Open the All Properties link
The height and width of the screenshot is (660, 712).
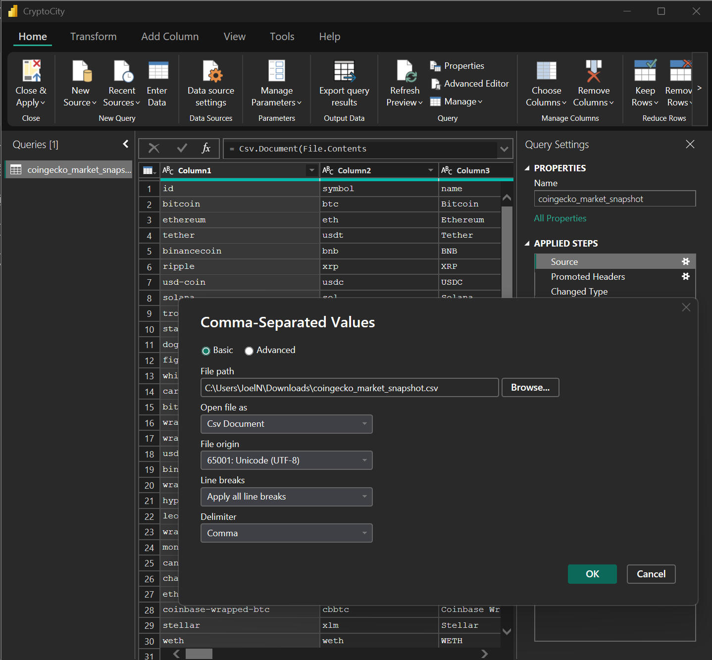tap(560, 218)
